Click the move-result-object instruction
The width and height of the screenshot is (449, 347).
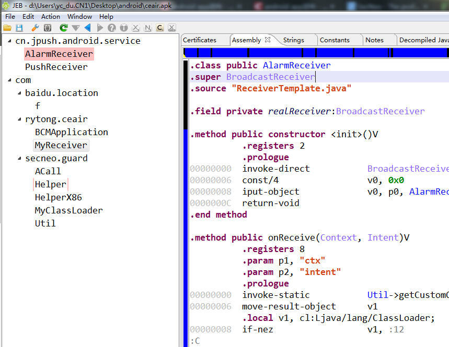pyautogui.click(x=289, y=307)
